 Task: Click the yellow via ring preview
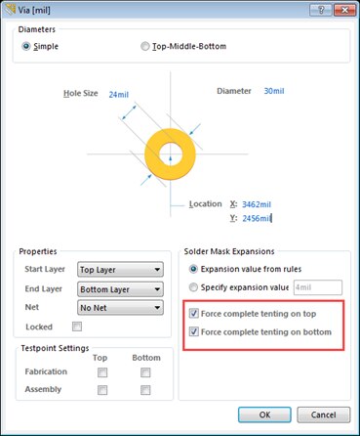coord(170,154)
